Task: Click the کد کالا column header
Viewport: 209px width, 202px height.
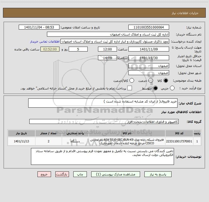Action: (179, 133)
